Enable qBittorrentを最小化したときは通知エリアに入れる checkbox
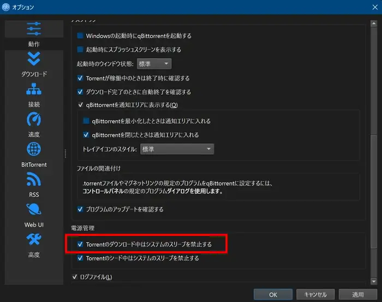The image size is (382, 302). (86, 121)
